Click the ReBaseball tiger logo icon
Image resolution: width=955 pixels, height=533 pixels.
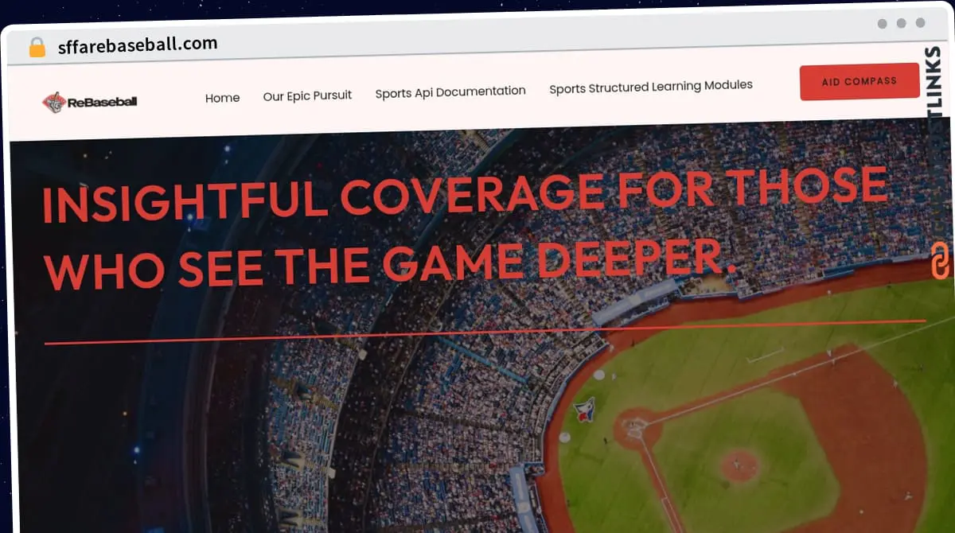(x=53, y=103)
